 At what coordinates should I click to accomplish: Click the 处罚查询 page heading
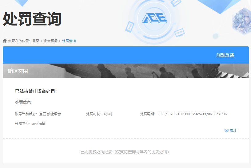(32, 19)
